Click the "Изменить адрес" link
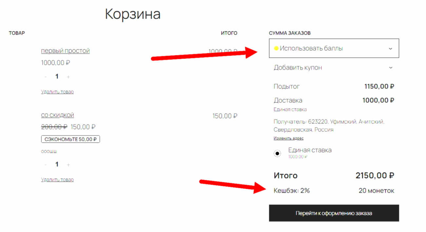Screen dimensions: 426x232 [x=288, y=138]
